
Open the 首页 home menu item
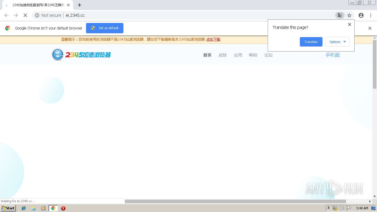coord(207,55)
